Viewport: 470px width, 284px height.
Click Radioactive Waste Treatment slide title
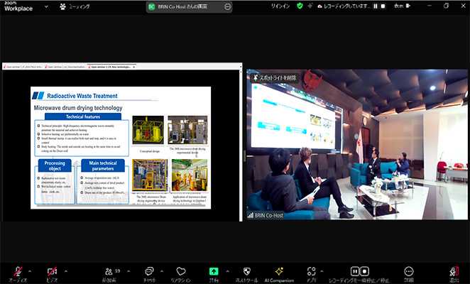coord(82,96)
